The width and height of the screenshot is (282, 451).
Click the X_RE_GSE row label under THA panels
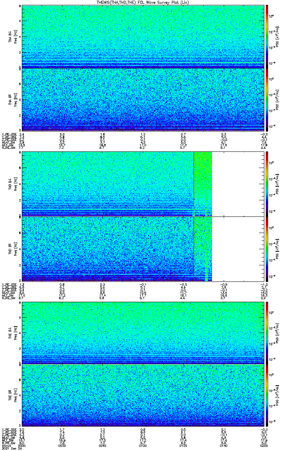coord(8,134)
